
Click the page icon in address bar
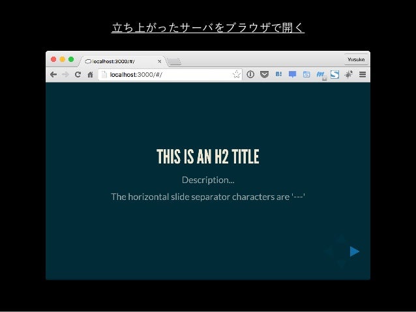point(104,75)
